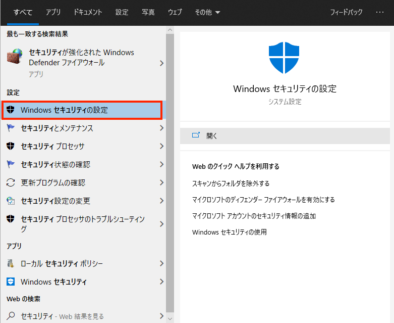Switch to the 設定 tab
Image resolution: width=394 pixels, height=323 pixels.
(122, 12)
